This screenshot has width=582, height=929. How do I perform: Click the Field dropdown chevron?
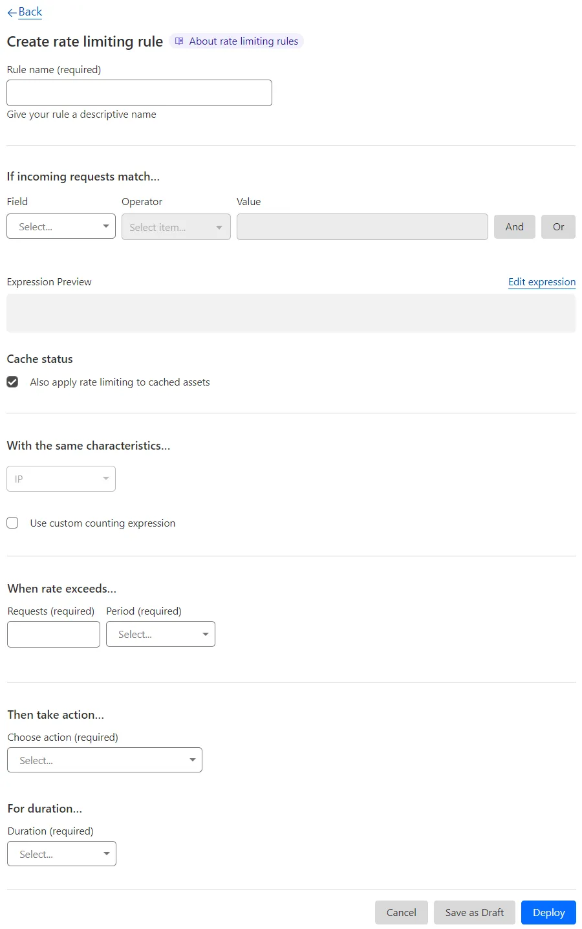tap(105, 226)
